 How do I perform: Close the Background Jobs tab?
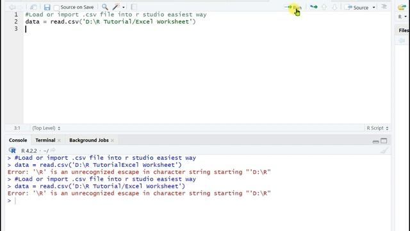(x=113, y=141)
